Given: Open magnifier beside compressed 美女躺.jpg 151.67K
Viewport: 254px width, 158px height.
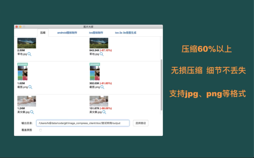Looking at the screenshot, I should coord(104,112).
